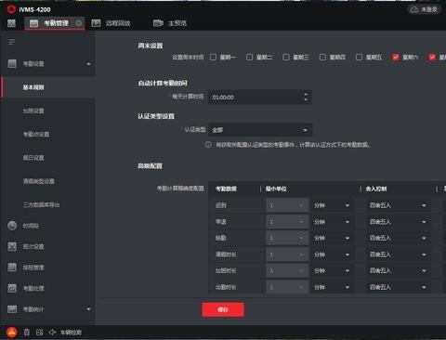The height and width of the screenshot is (340, 446).
Task: Click 车辆检测 in the status bar
Action: tap(71, 333)
